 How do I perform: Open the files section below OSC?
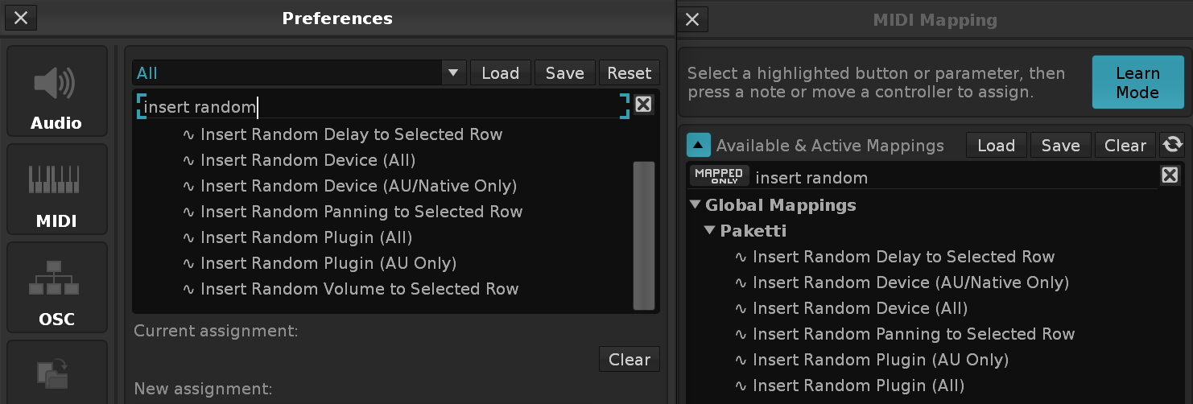[56, 373]
